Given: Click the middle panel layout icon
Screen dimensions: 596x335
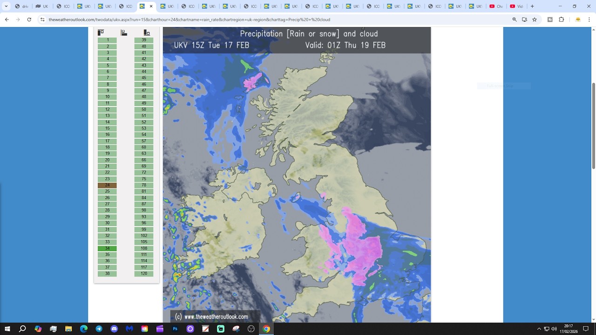Looking at the screenshot, I should (124, 33).
